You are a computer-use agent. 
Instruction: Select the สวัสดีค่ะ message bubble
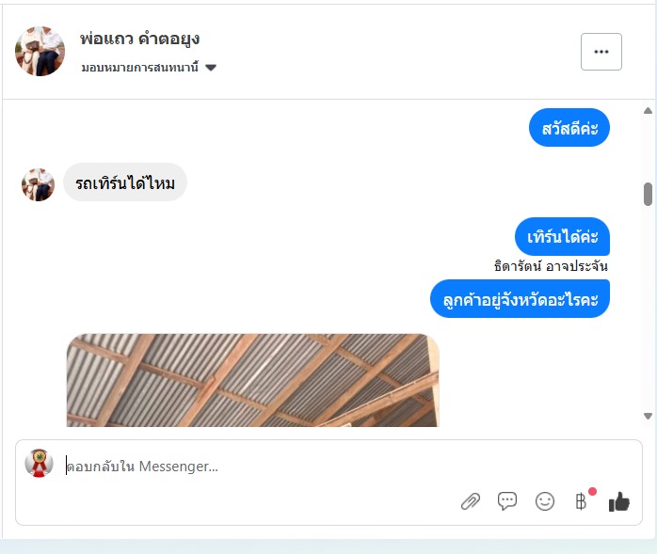pyautogui.click(x=569, y=128)
